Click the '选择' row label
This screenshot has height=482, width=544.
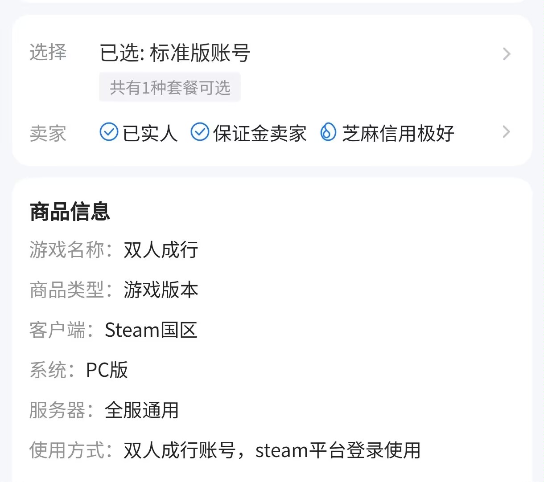coord(48,53)
